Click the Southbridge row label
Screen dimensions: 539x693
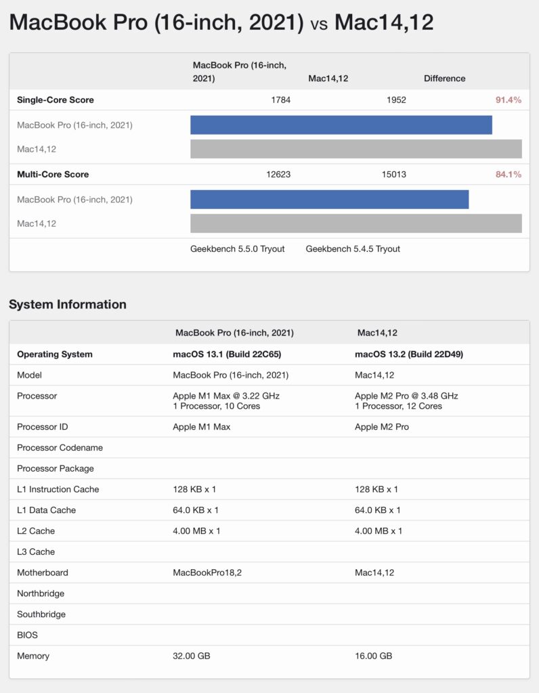[41, 614]
